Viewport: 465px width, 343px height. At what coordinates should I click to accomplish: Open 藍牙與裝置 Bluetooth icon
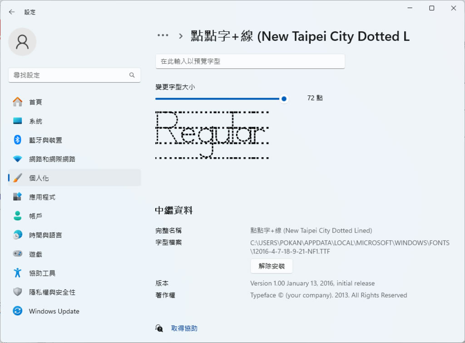18,140
